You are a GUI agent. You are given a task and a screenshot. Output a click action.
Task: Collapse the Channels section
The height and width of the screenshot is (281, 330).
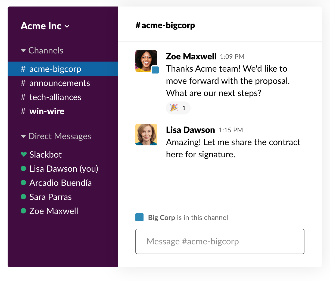[42, 50]
